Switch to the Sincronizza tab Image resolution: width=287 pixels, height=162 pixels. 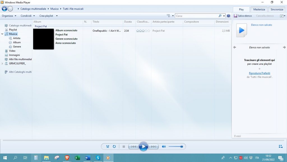coord(277,9)
